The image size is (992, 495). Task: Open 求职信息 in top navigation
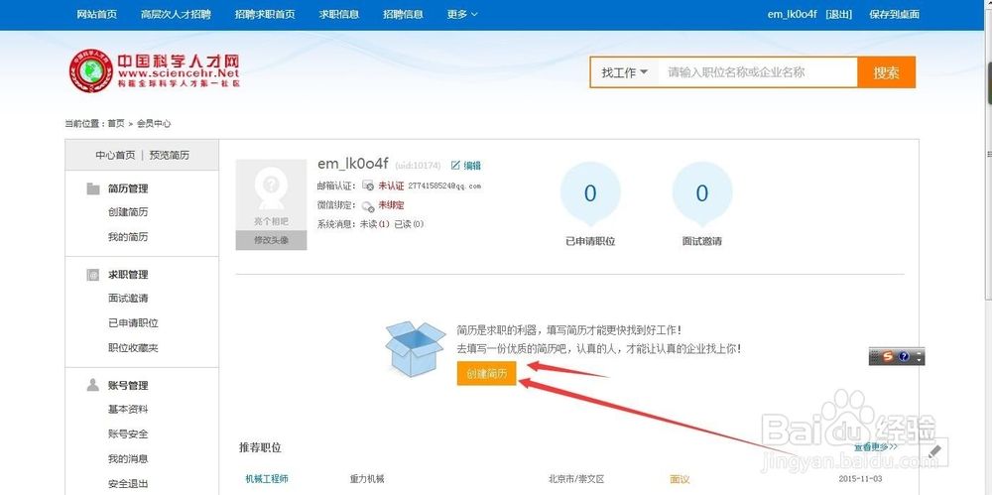[x=339, y=14]
